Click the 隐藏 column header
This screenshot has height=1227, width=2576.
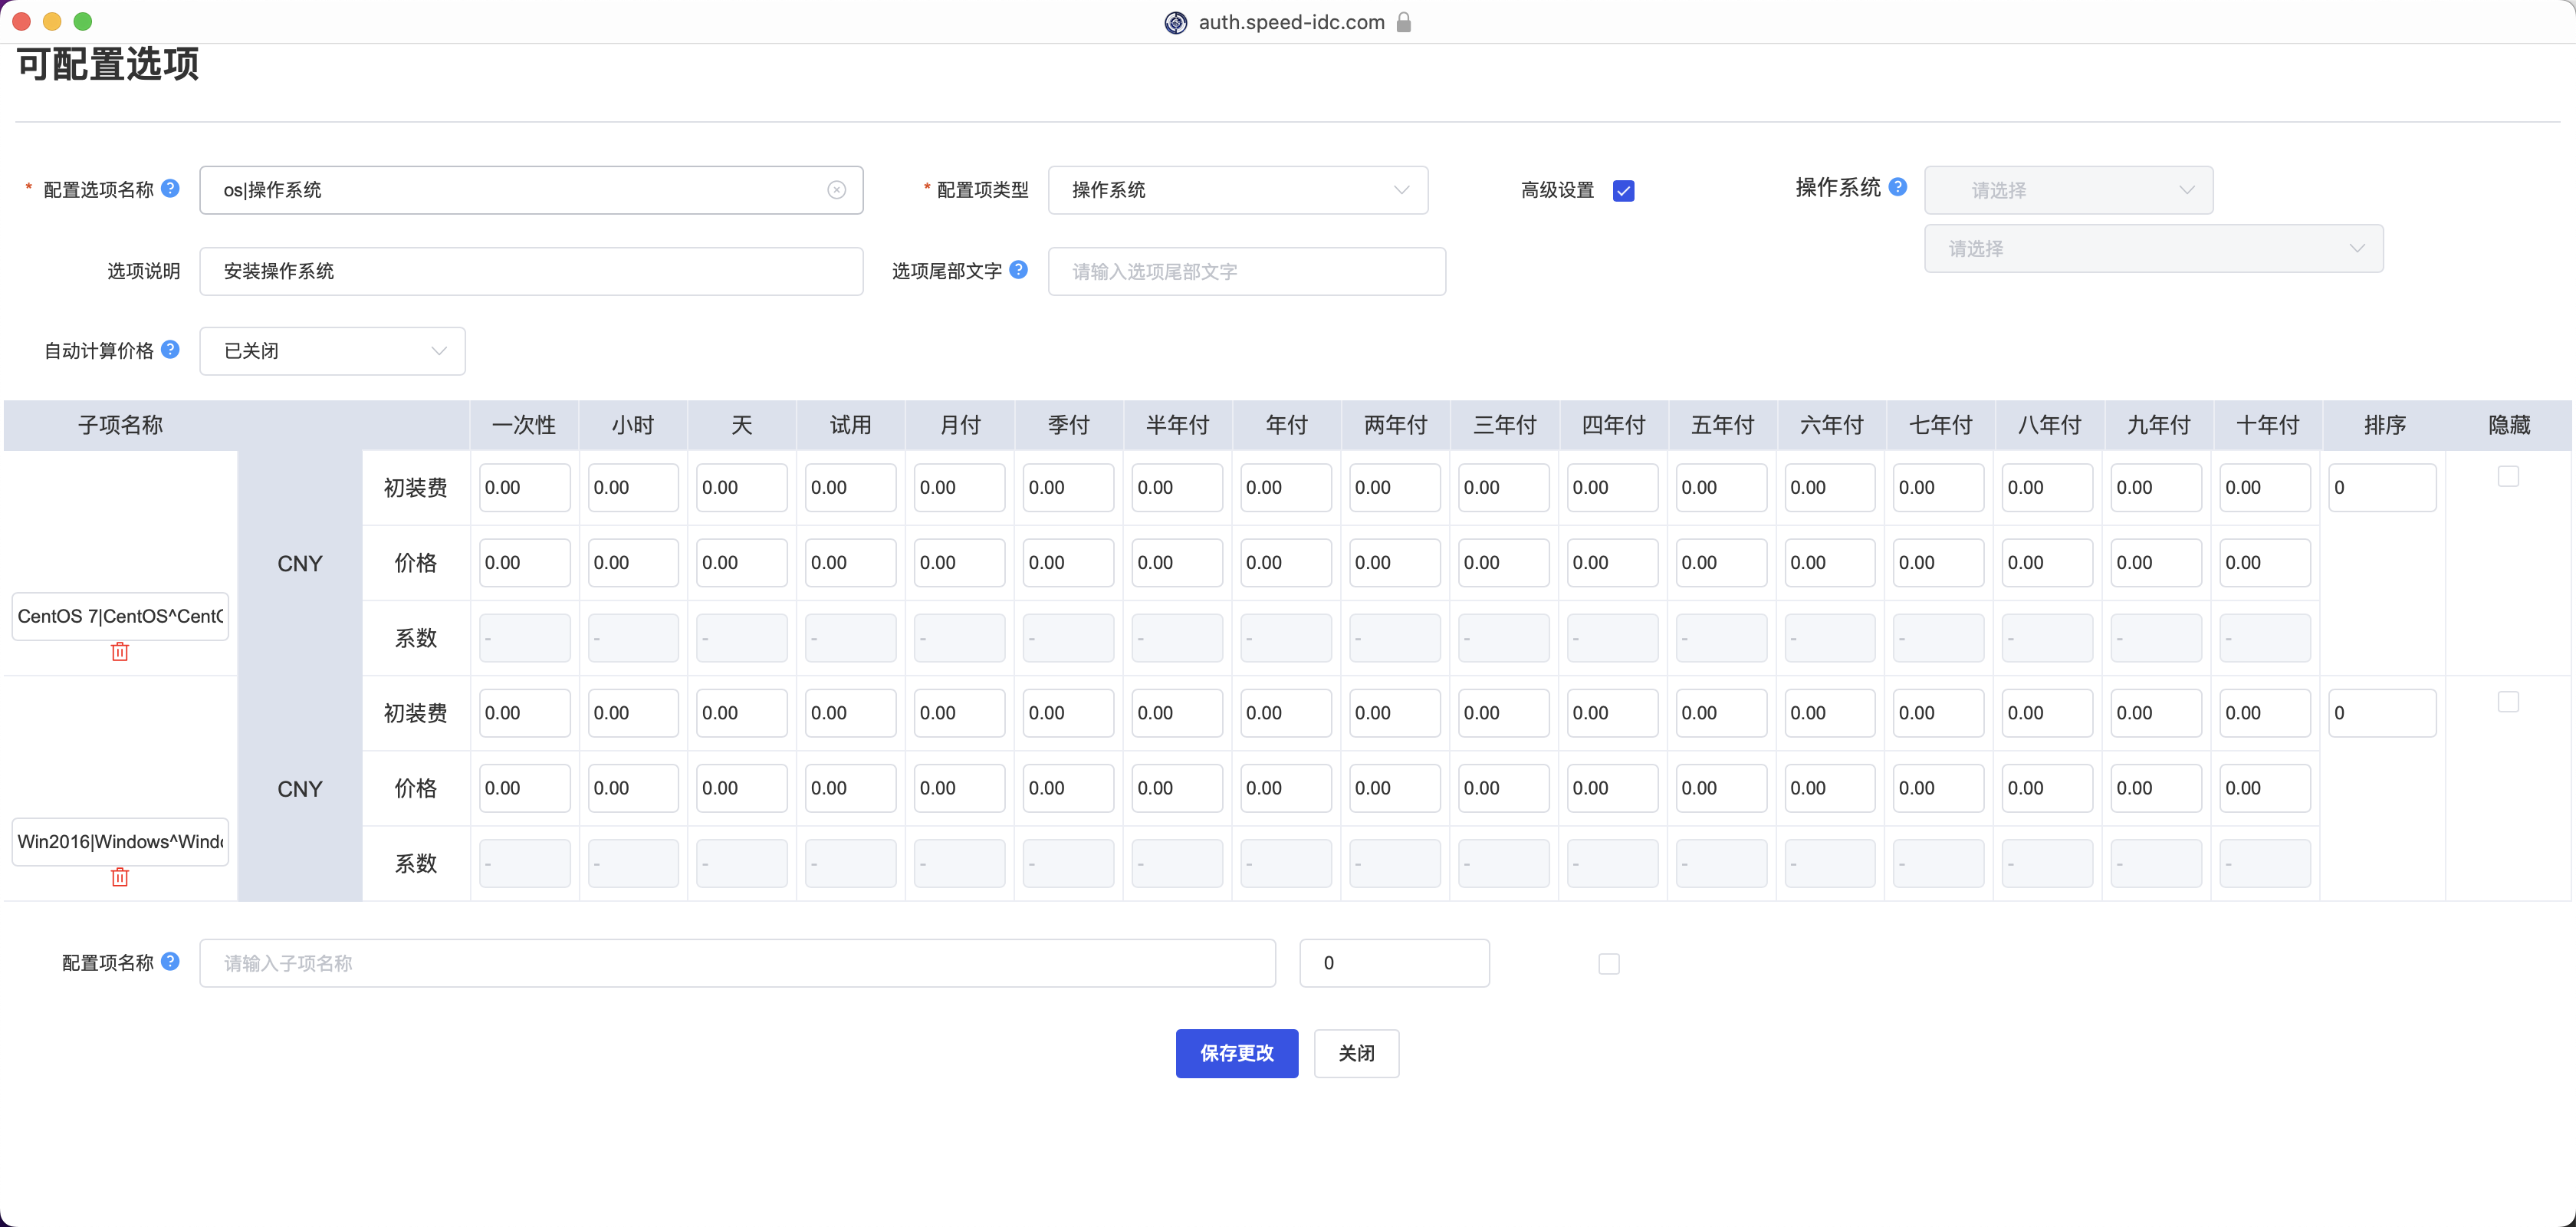[x=2509, y=425]
